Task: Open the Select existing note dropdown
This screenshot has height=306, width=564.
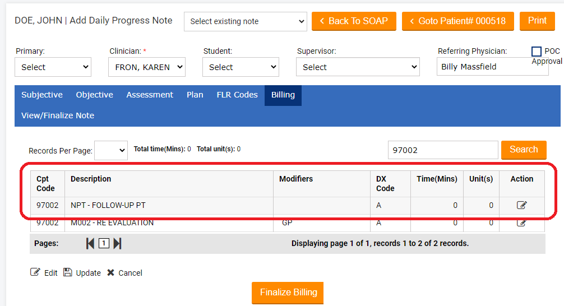Action: (x=246, y=21)
